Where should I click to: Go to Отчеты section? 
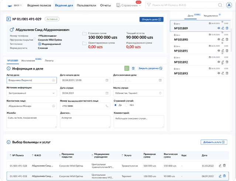[x=106, y=6]
